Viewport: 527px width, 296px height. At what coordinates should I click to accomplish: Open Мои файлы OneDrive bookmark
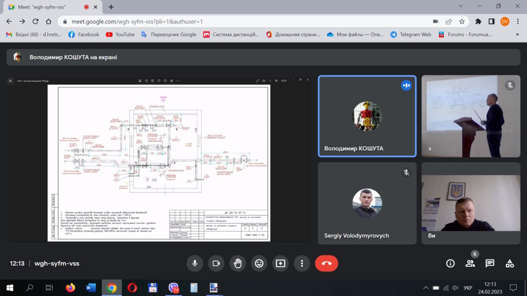(x=355, y=34)
